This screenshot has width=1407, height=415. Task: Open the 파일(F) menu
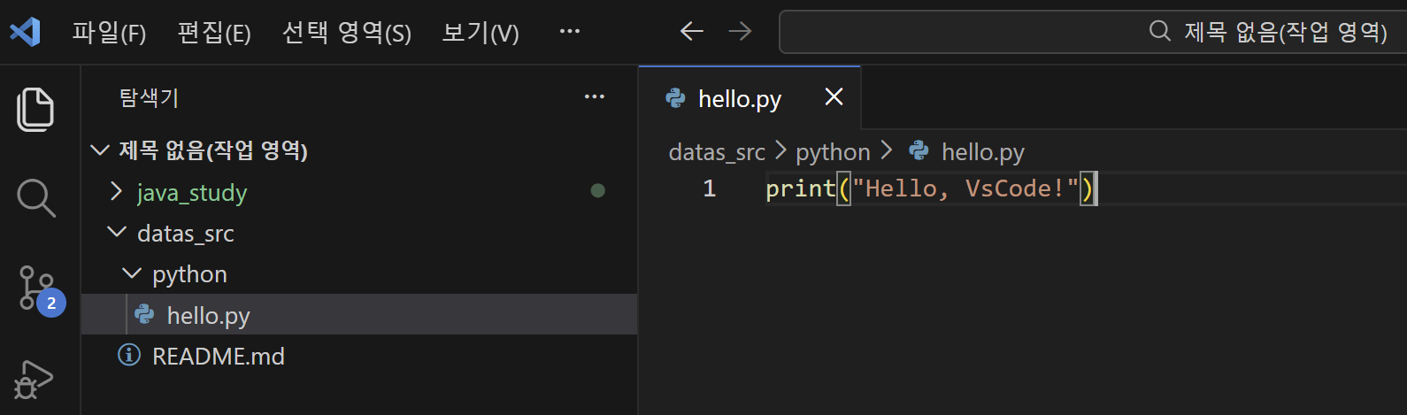point(109,33)
